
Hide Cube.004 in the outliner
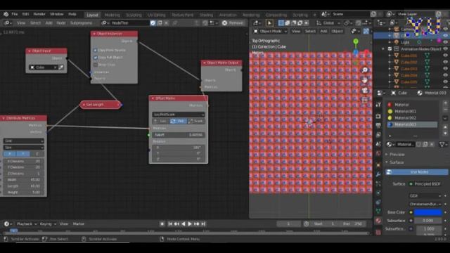[x=446, y=75]
